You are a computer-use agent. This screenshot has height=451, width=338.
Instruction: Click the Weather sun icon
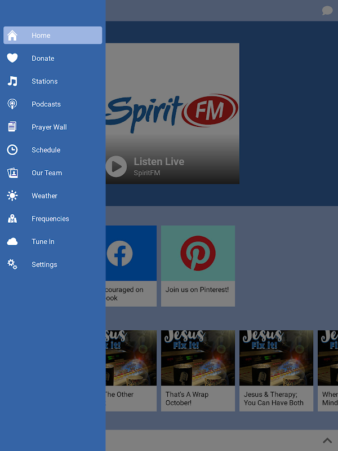coord(12,196)
